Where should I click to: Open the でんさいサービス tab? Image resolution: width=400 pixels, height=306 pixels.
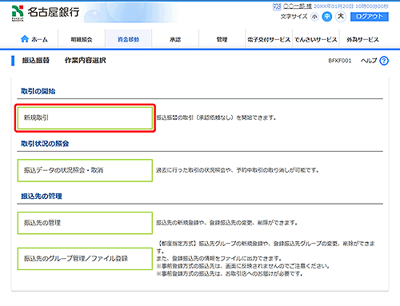point(316,39)
